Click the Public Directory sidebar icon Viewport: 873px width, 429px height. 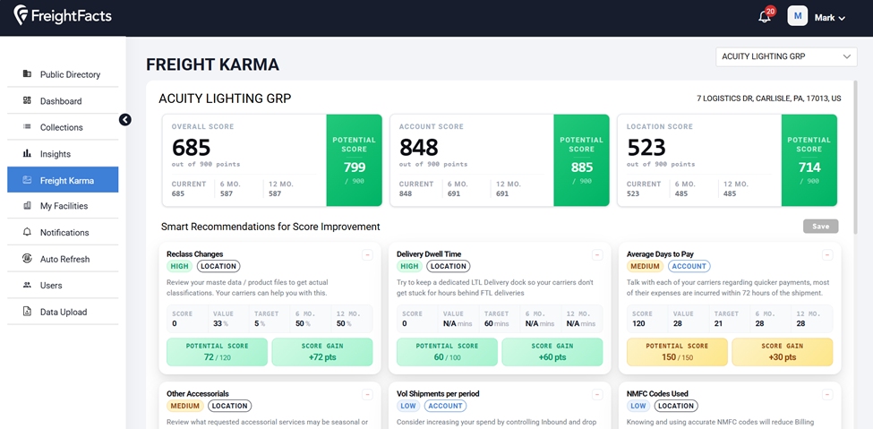[x=27, y=74]
